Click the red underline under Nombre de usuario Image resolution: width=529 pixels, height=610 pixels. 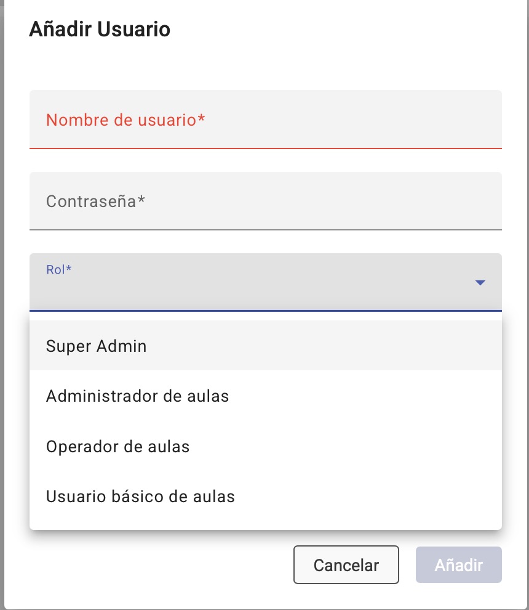[x=265, y=148]
